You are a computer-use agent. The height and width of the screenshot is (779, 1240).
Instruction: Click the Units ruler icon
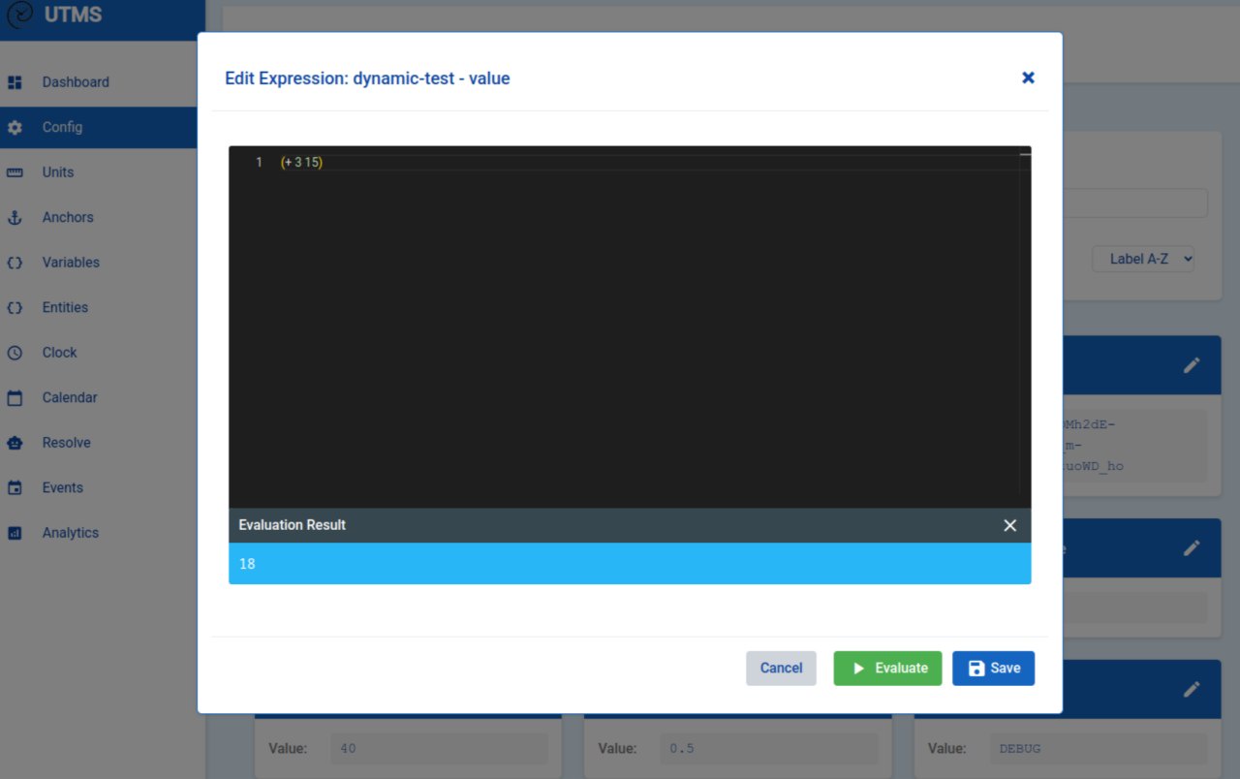click(x=15, y=172)
